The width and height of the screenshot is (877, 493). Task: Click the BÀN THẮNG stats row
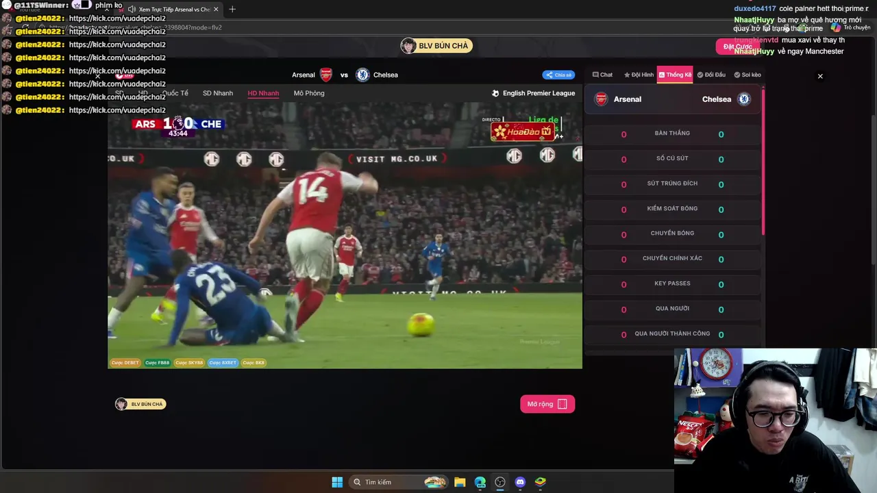point(672,134)
